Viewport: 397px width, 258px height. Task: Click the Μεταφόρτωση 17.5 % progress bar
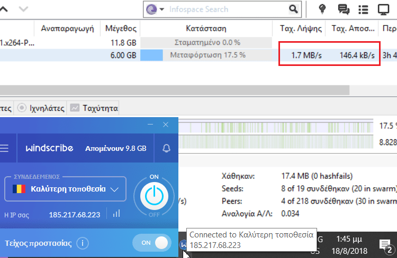(x=206, y=55)
